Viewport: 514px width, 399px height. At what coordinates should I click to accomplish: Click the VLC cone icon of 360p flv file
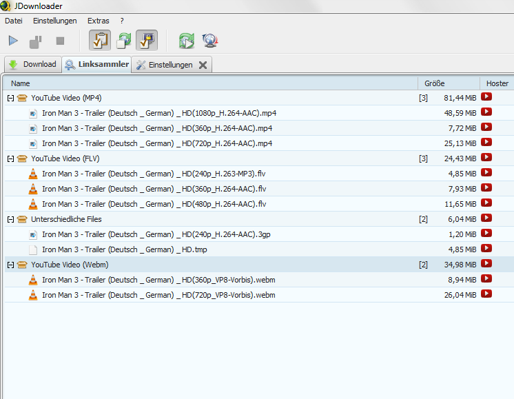pos(33,189)
